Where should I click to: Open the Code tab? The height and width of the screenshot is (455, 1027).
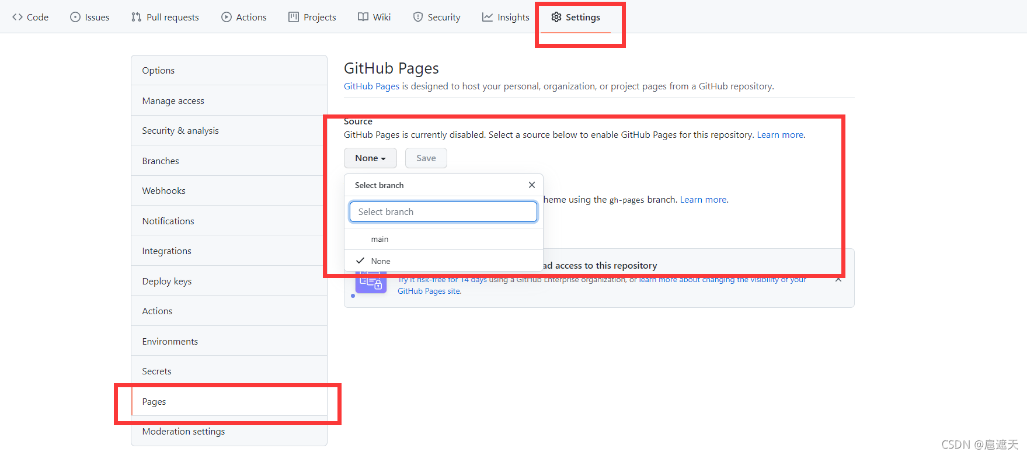click(x=30, y=17)
